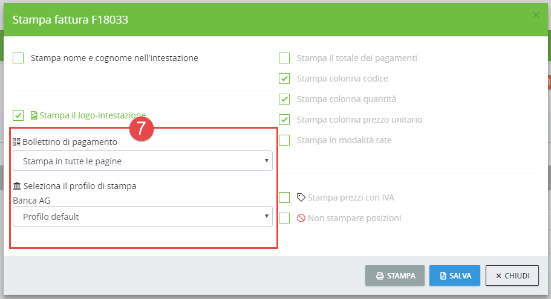Viewport: 551px width, 299px height.
Task: Close the Stampa fattura dialog with X
Action: (x=536, y=15)
